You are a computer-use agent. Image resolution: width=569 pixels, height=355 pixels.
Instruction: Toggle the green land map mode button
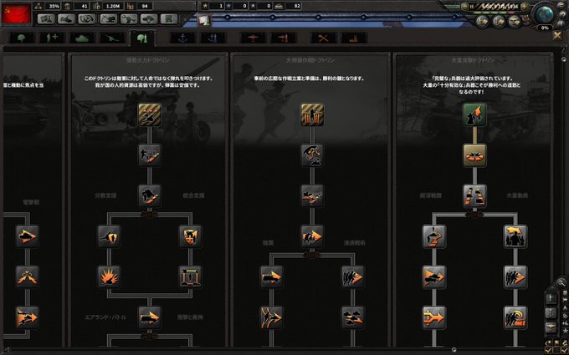click(x=551, y=298)
